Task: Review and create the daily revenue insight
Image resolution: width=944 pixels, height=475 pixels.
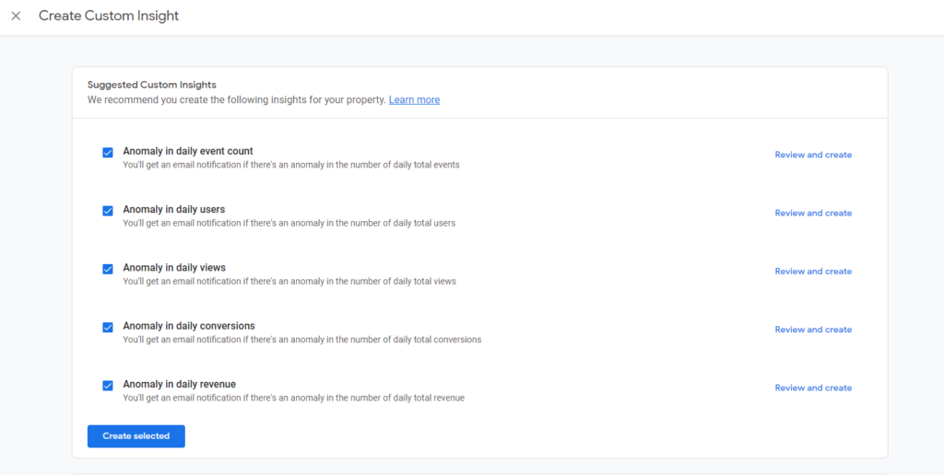Action: coord(813,388)
